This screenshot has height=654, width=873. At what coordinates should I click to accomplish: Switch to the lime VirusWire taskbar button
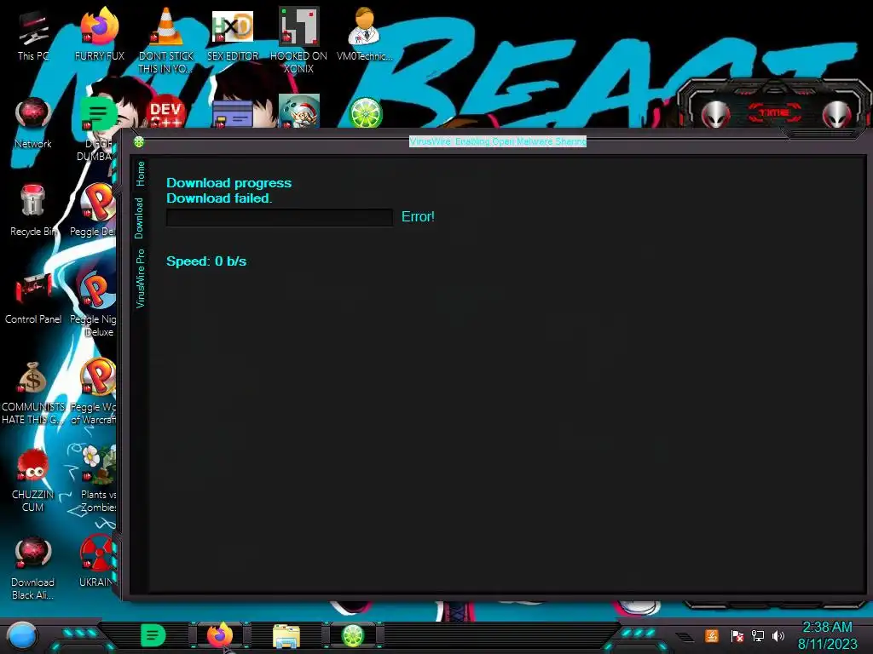(x=352, y=635)
